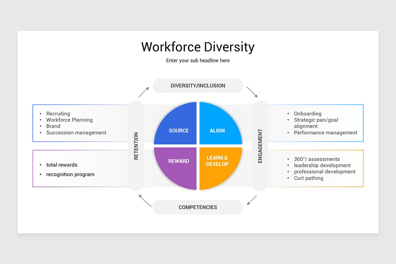The image size is (396, 264).
Task: Click the arrow pointing from ENGAGEMENT to COMPETENCIES
Action: pos(252,200)
